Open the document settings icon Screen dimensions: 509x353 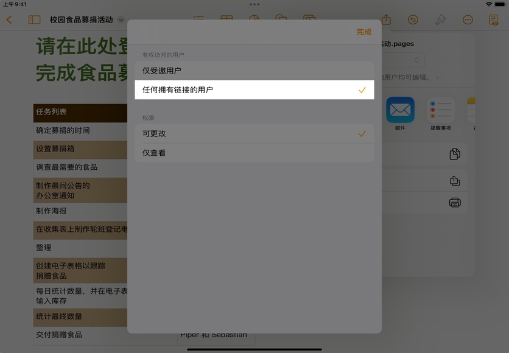point(494,20)
